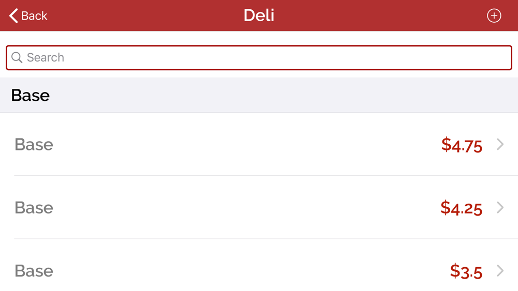
Task: Go back using the Back label
Action: point(34,16)
